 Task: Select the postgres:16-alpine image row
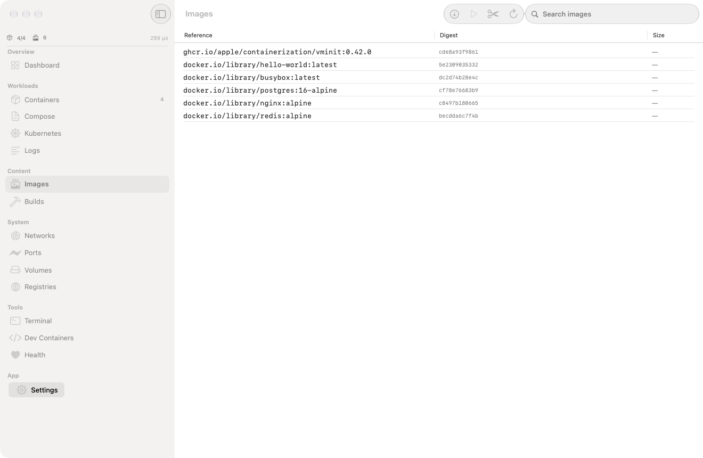pyautogui.click(x=439, y=90)
